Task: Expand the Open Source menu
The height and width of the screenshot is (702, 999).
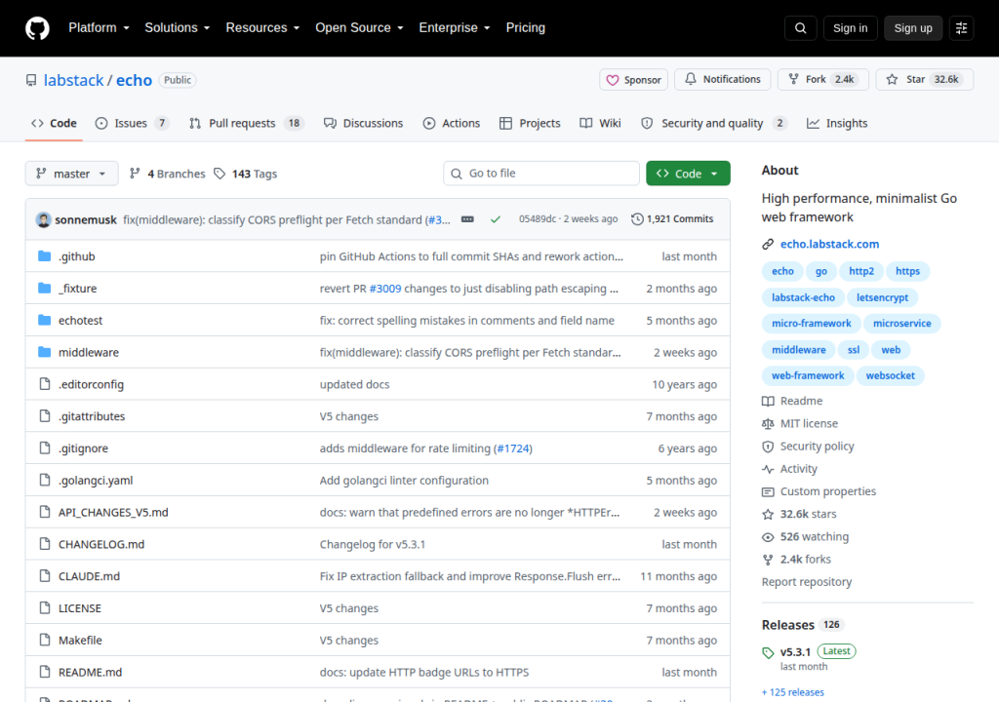Action: click(359, 27)
